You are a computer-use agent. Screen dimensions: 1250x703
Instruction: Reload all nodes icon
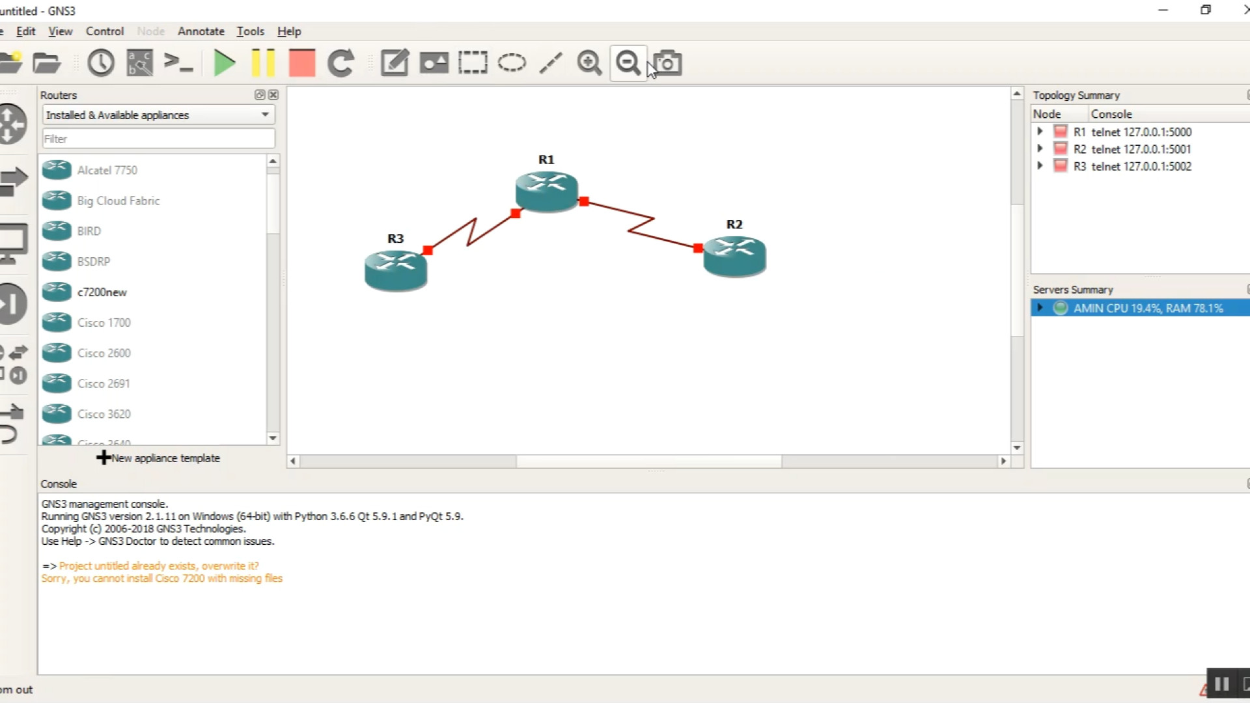[340, 63]
